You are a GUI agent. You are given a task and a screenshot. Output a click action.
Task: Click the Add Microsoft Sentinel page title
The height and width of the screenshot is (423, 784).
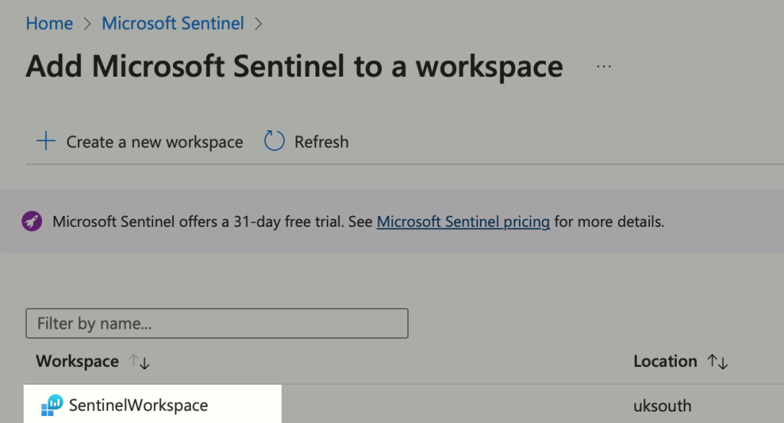tap(294, 67)
